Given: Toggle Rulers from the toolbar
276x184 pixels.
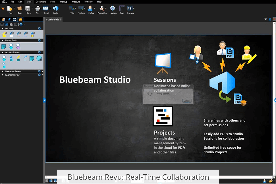Looking at the screenshot, I should click(x=122, y=8).
